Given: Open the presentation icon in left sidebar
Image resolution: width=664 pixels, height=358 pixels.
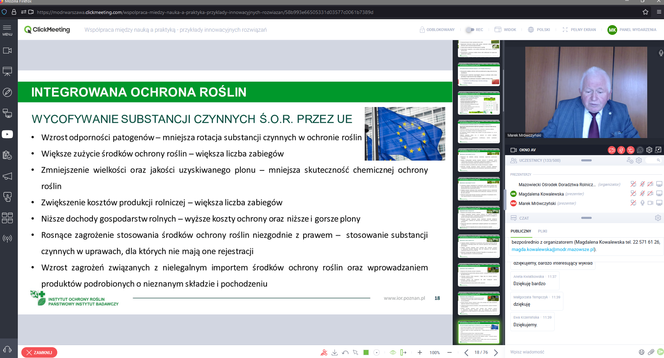Looking at the screenshot, I should 7,71.
